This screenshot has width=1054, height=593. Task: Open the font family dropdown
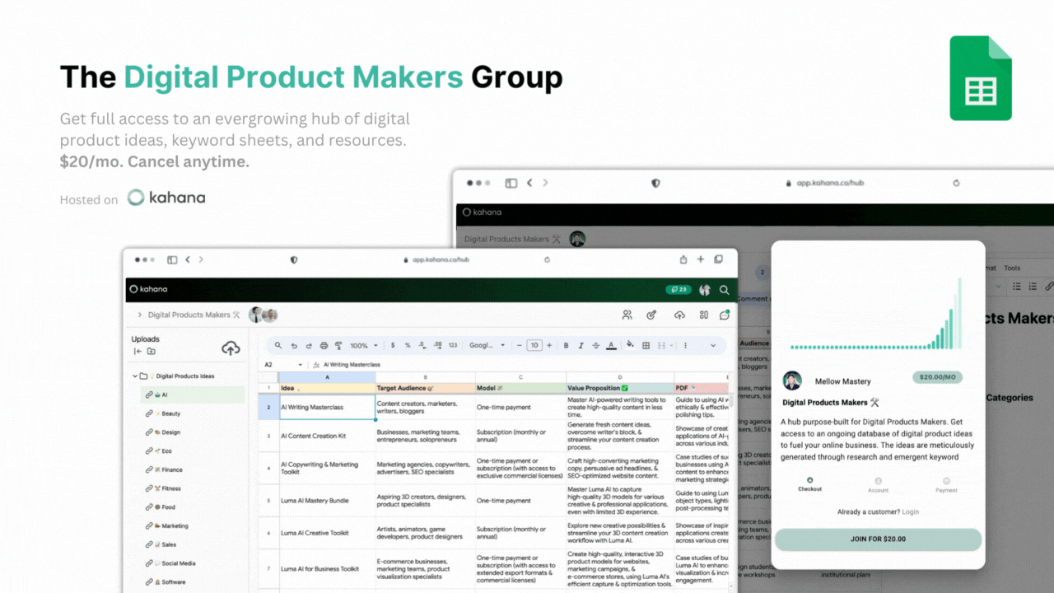tap(486, 346)
